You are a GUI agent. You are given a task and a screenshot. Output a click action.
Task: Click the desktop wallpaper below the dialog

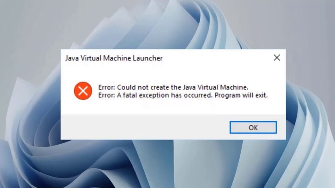click(x=167, y=164)
